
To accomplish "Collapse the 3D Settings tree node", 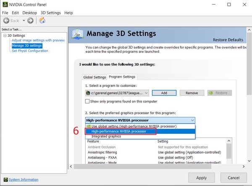I will 5,36.
